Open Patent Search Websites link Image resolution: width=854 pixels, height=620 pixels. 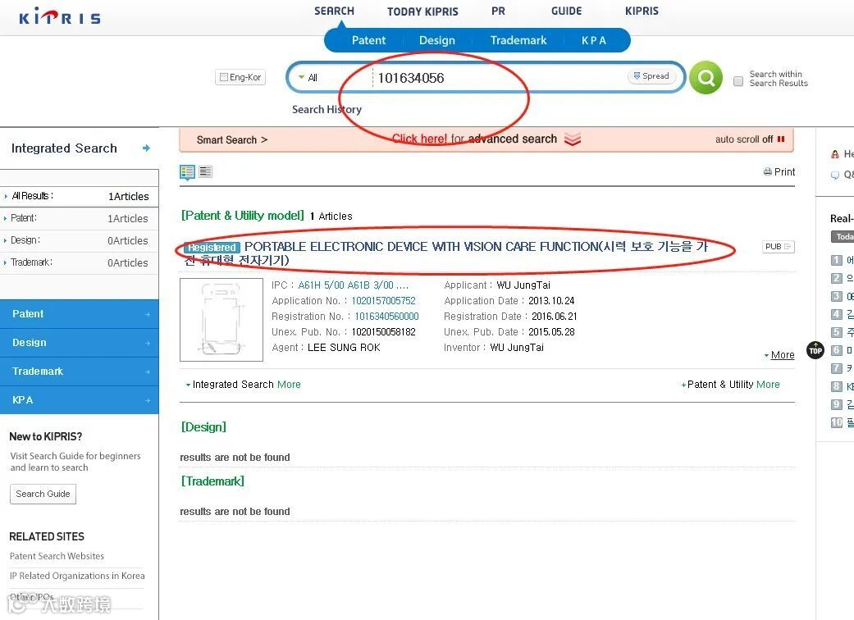click(57, 556)
